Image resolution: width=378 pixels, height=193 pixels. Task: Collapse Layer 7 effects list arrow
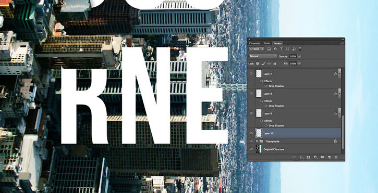click(339, 74)
